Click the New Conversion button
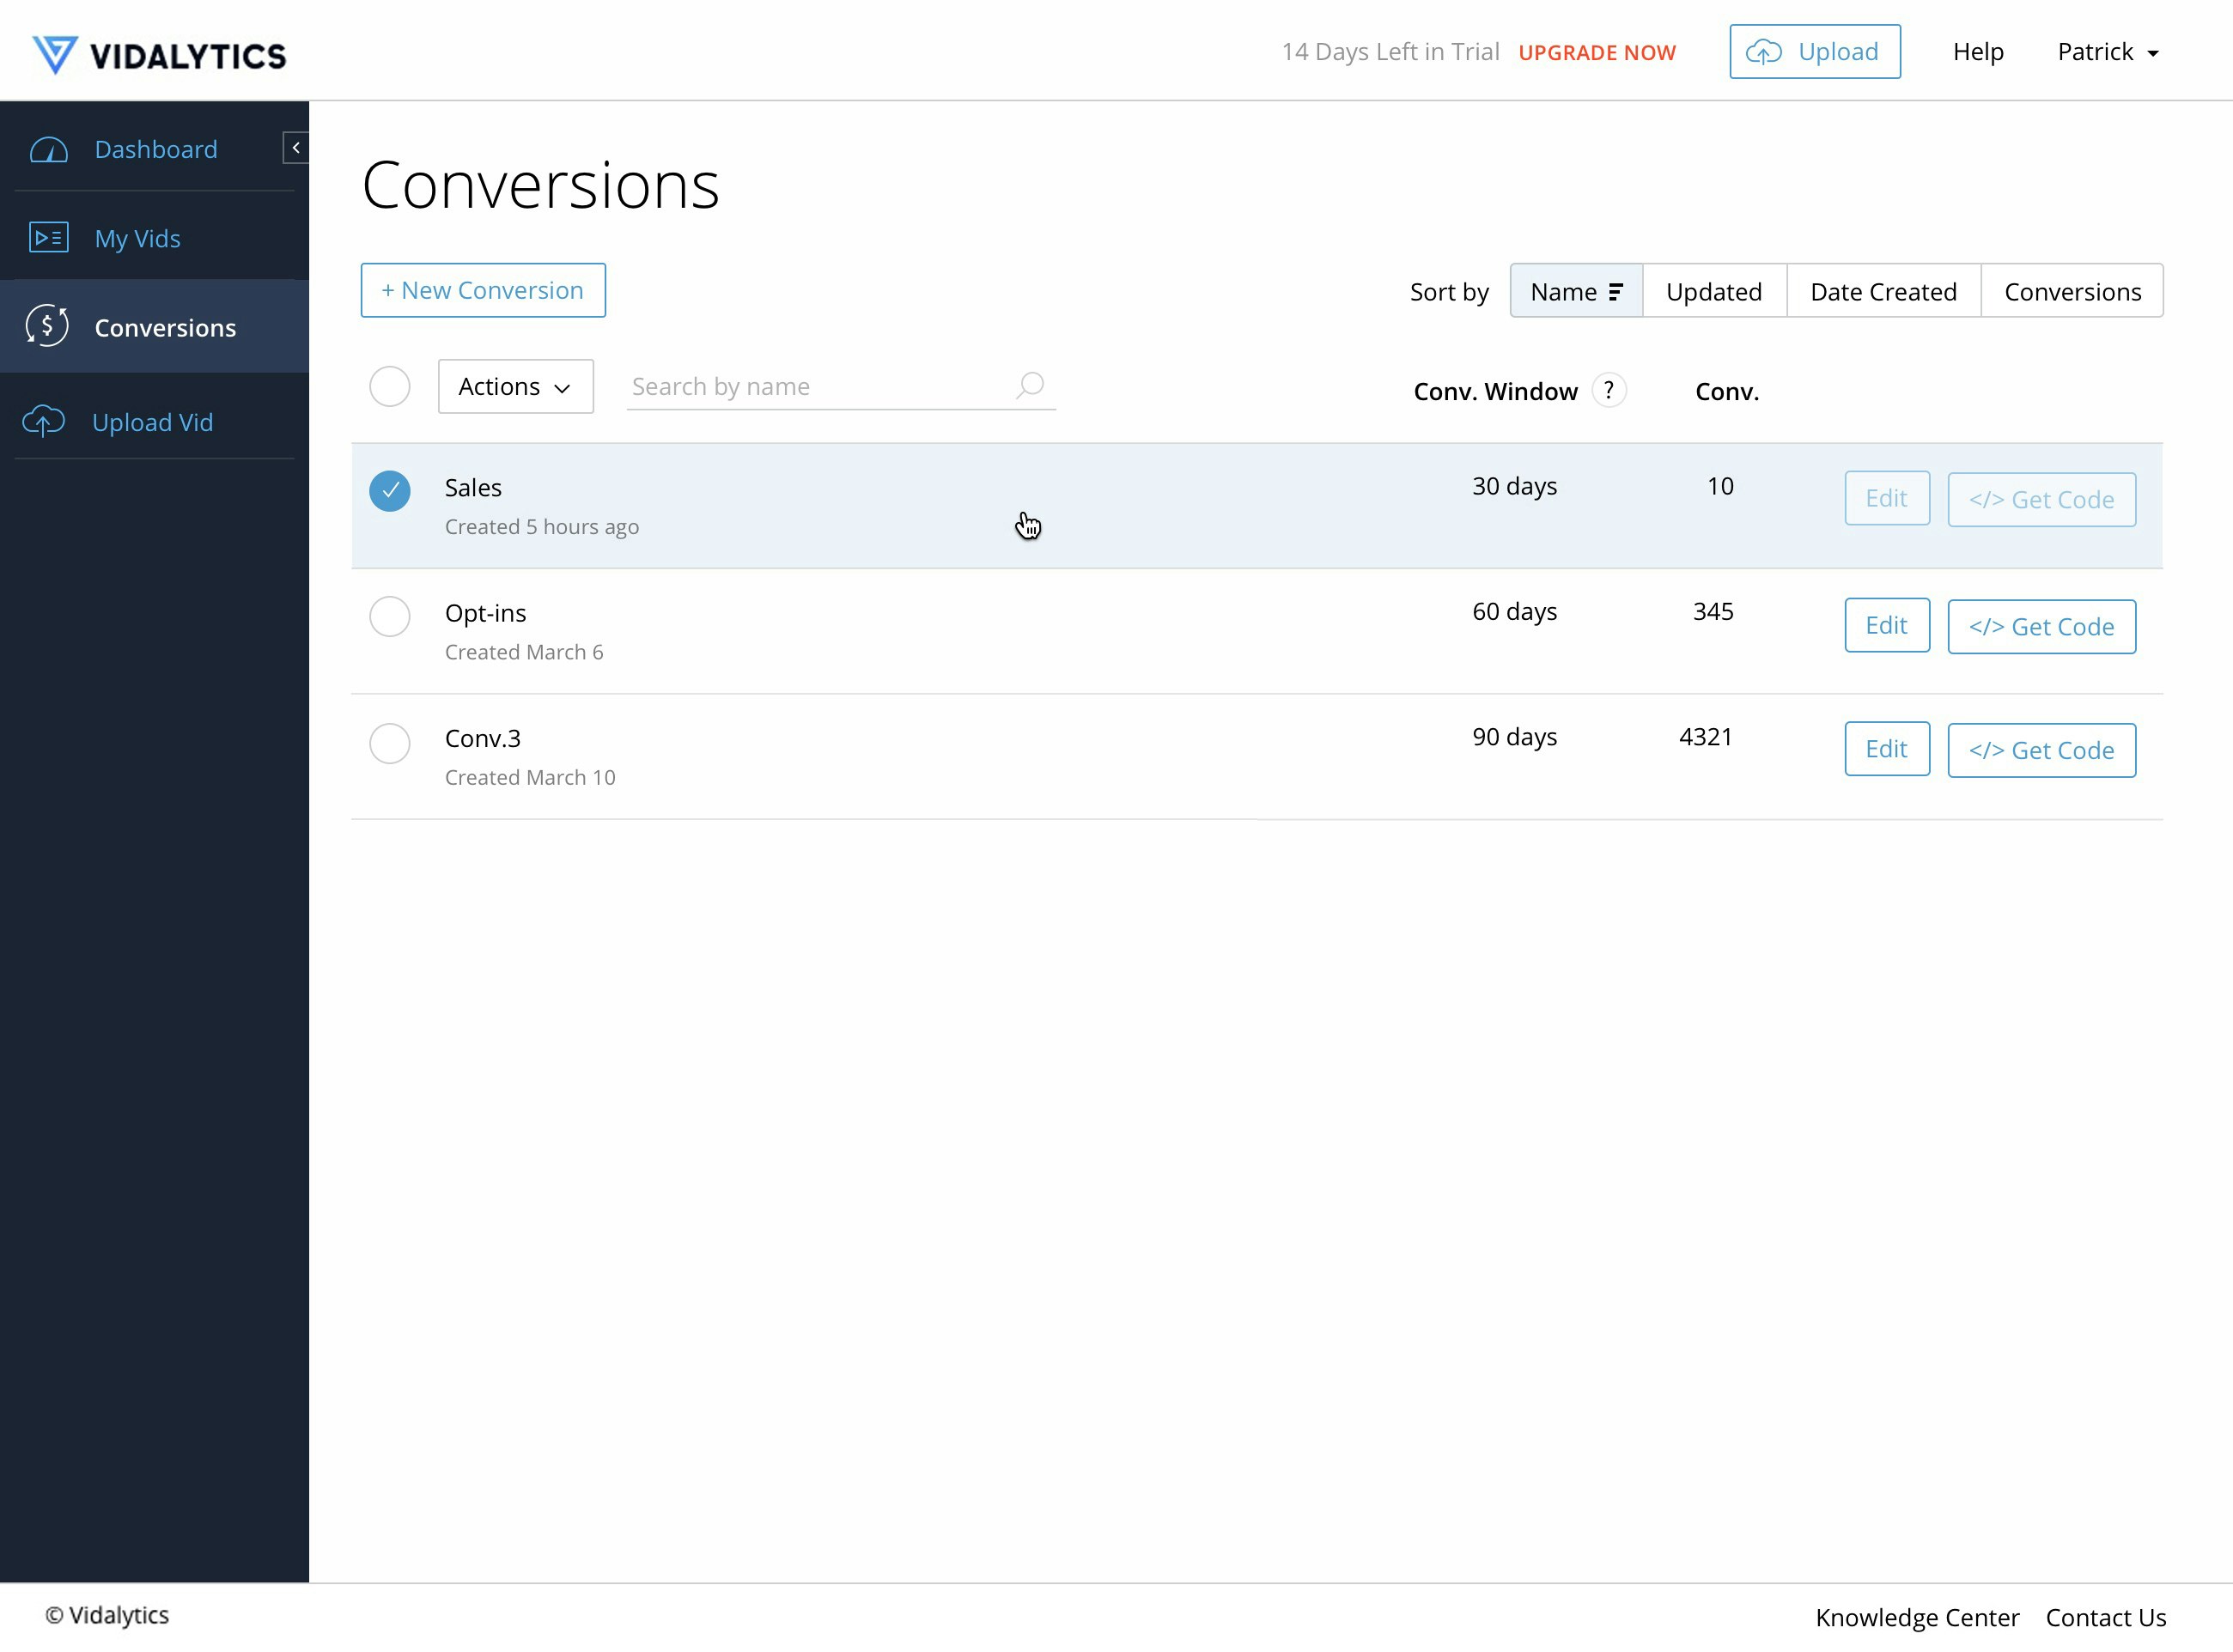Viewport: 2233px width, 1652px height. (x=483, y=290)
